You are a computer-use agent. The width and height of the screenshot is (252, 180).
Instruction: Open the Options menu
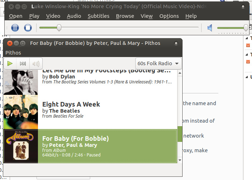pos(169,16)
